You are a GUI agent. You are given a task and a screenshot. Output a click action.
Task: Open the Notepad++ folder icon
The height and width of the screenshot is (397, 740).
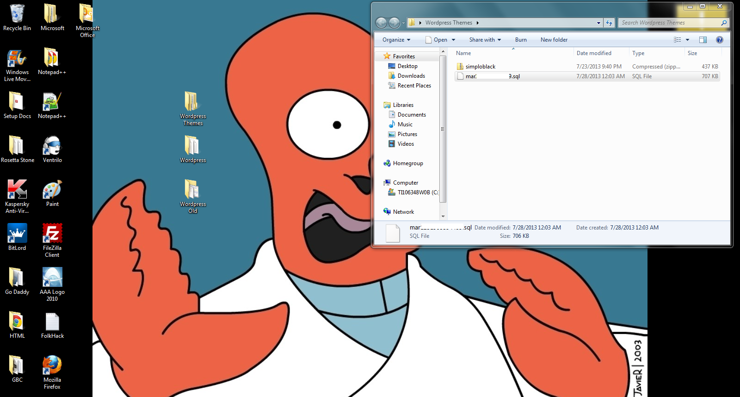52,62
